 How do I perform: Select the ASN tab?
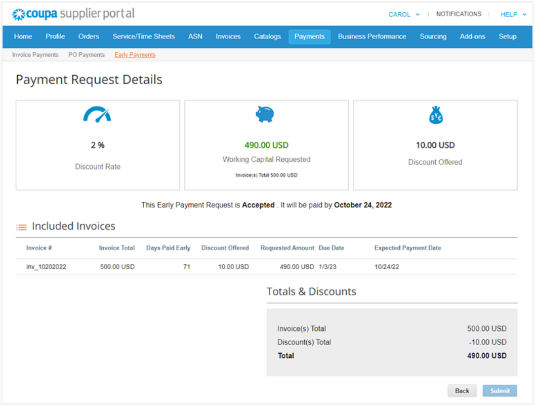(195, 36)
